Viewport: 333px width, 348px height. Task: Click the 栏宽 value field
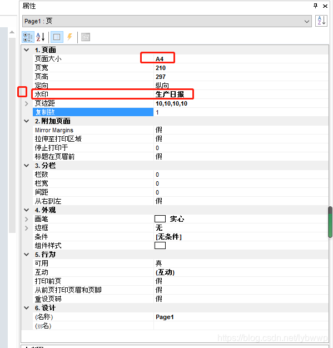pos(241,183)
